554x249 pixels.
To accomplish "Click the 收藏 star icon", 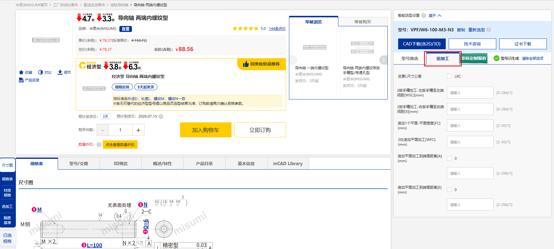I will pos(21,72).
